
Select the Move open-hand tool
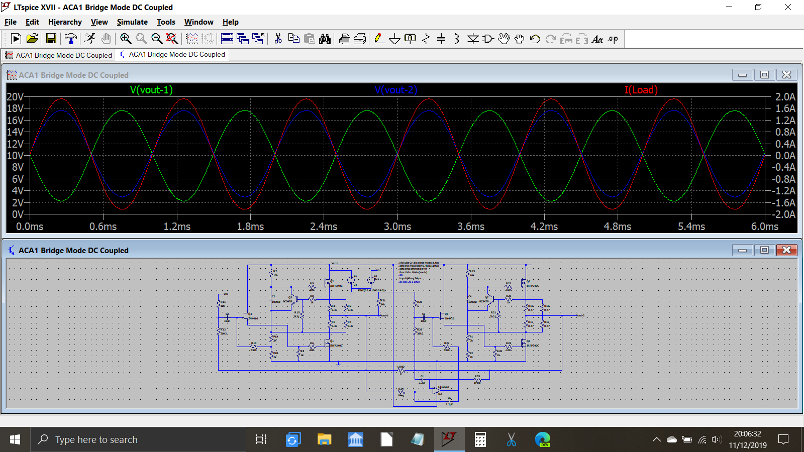504,39
